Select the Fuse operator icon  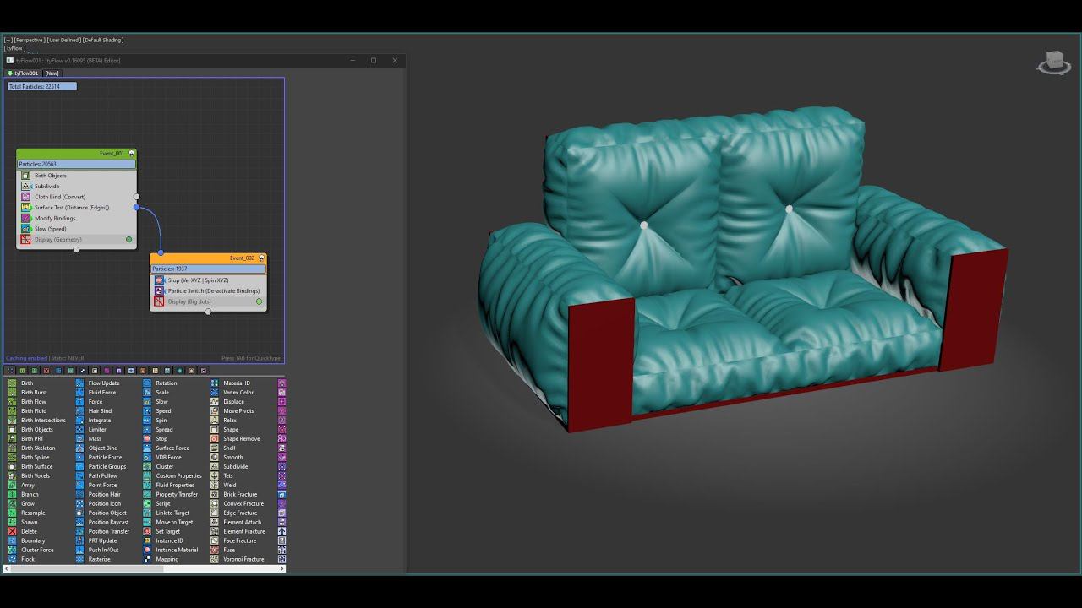[x=215, y=551]
